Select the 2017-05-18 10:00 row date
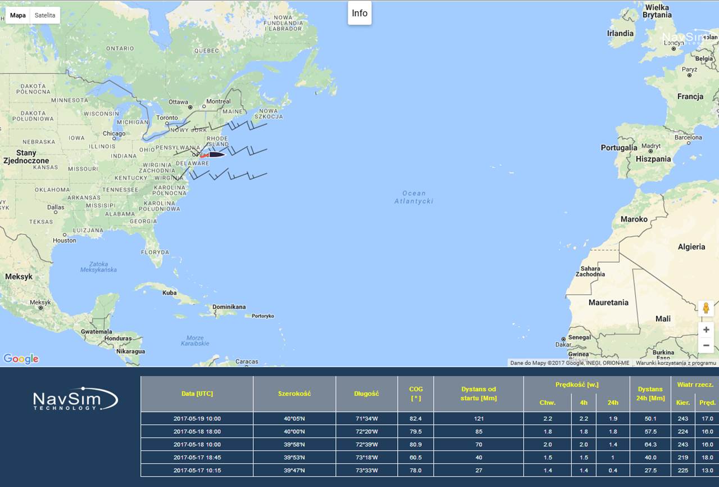 (x=197, y=444)
